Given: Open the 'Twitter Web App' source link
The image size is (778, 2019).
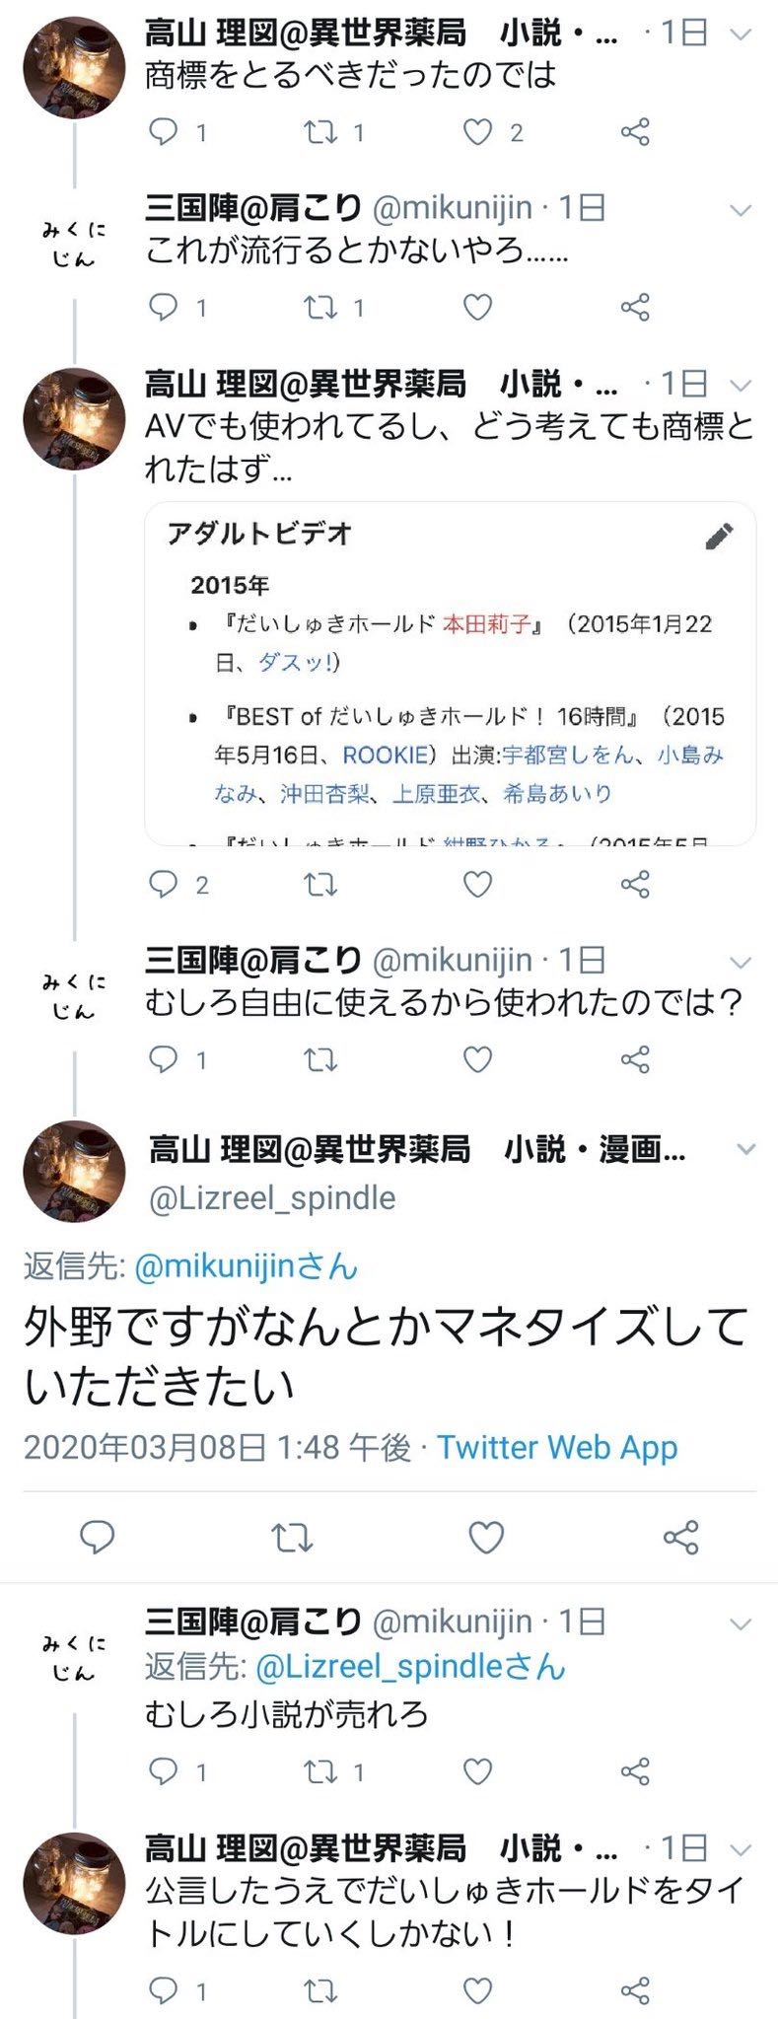Looking at the screenshot, I should pyautogui.click(x=557, y=1447).
